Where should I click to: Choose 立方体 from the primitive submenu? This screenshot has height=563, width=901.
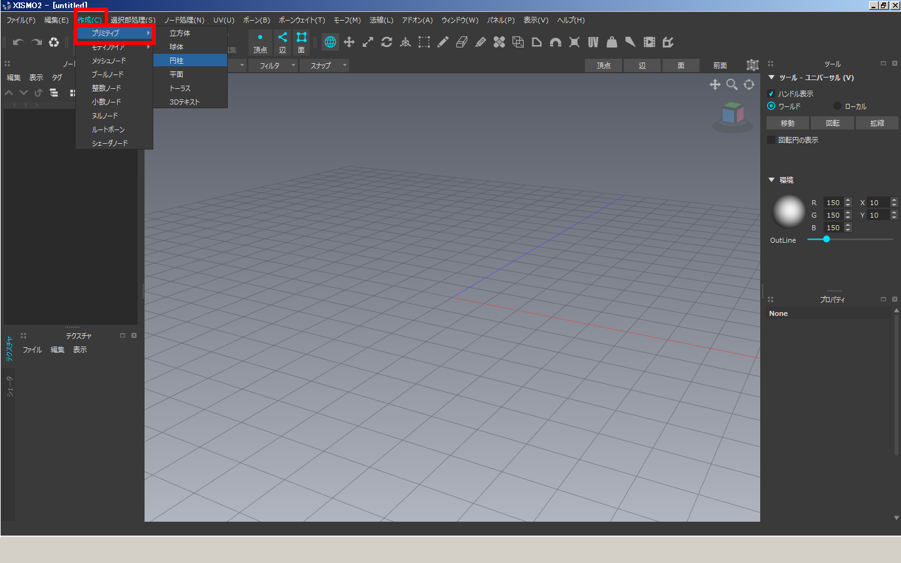tap(190, 33)
